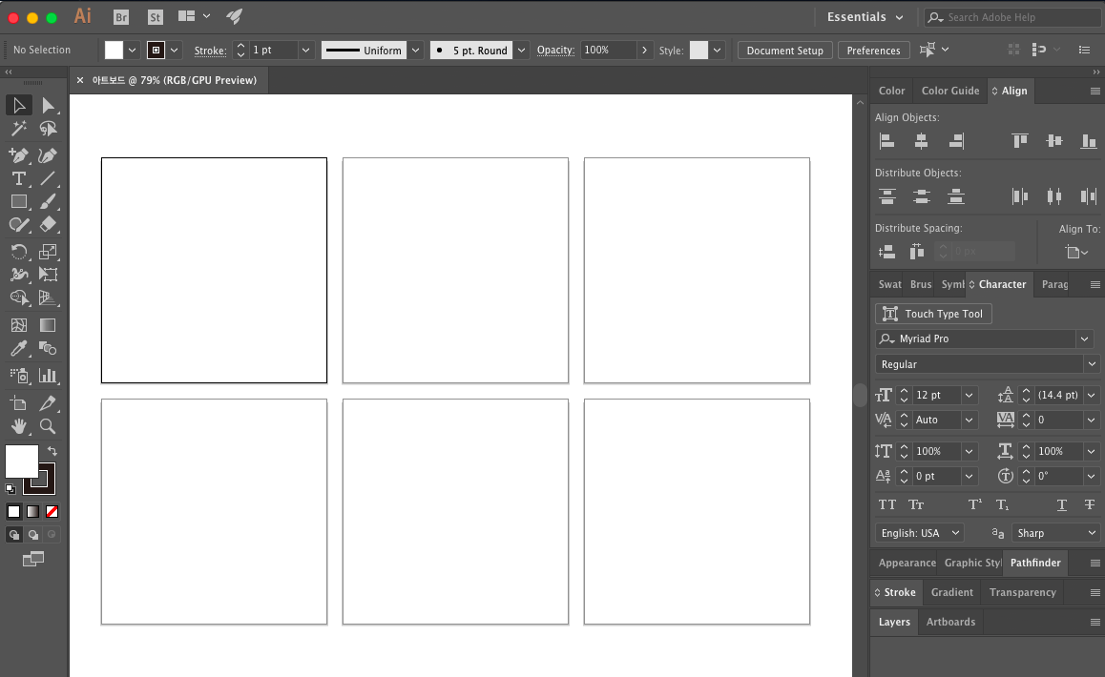This screenshot has width=1105, height=677.
Task: Open font size 12 pt dropdown
Action: (969, 395)
